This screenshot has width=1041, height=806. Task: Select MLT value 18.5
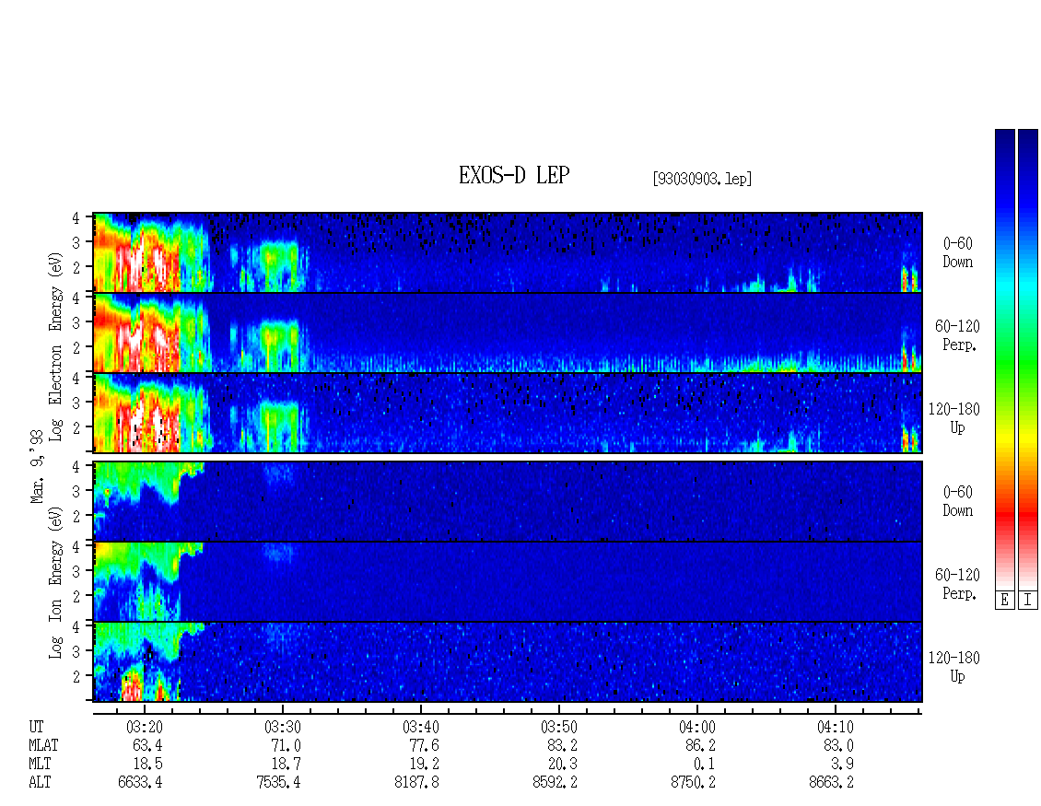146,765
